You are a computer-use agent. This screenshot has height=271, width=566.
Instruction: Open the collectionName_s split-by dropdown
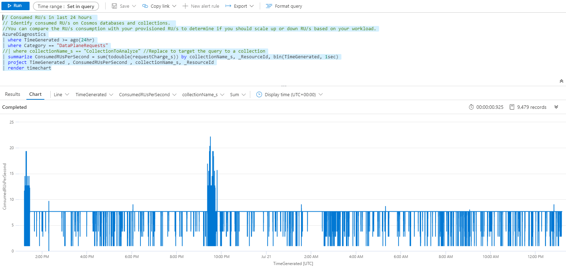203,94
